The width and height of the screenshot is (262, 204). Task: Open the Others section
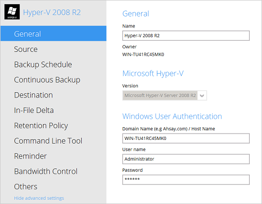coord(26,187)
